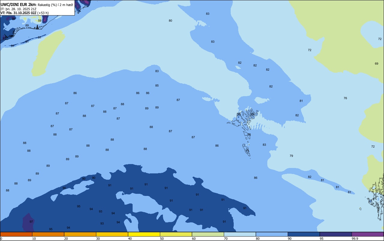Click the humidity value 59 on the map
Screen dimensions: 384x241
(x=40, y=21)
